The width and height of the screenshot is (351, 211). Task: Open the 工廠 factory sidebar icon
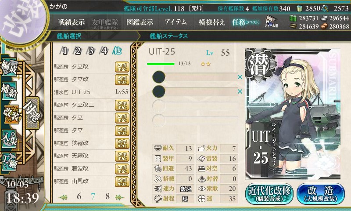(9, 161)
